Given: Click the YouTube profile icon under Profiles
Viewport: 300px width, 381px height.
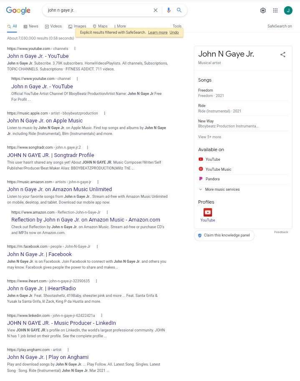Looking at the screenshot, I should click(x=208, y=212).
